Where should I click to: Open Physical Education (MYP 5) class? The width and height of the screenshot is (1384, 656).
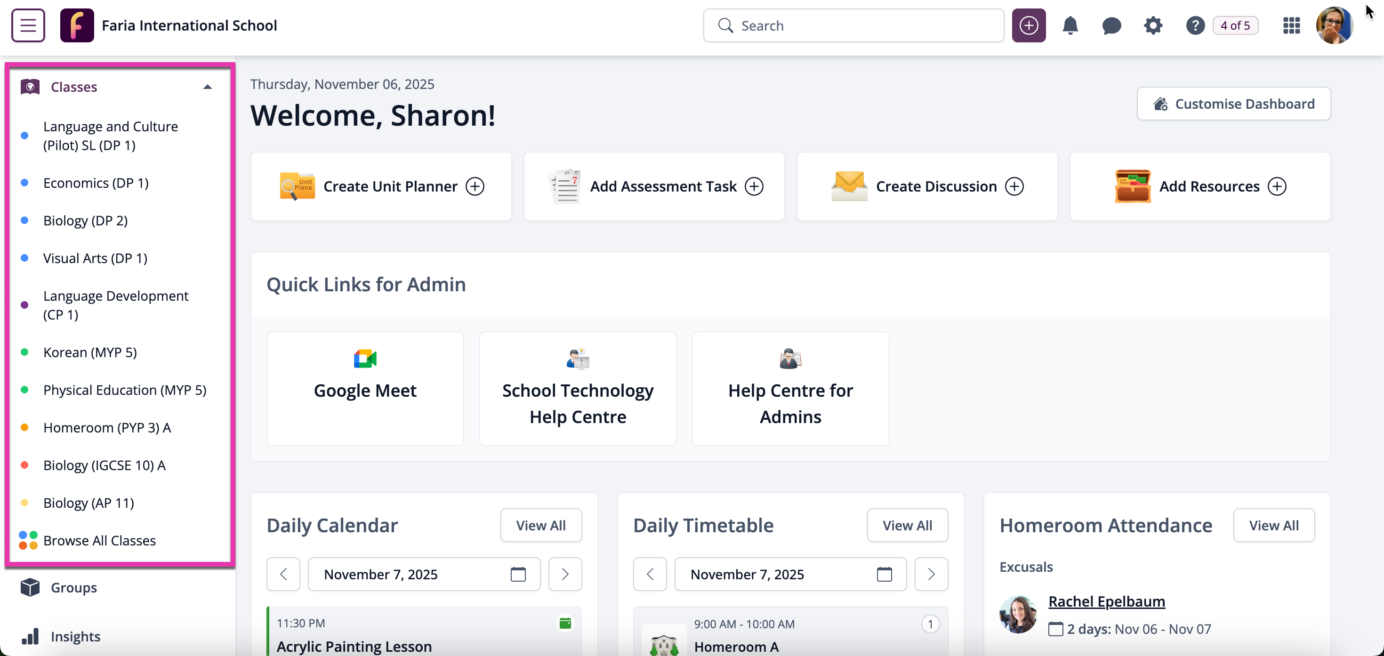(x=125, y=390)
